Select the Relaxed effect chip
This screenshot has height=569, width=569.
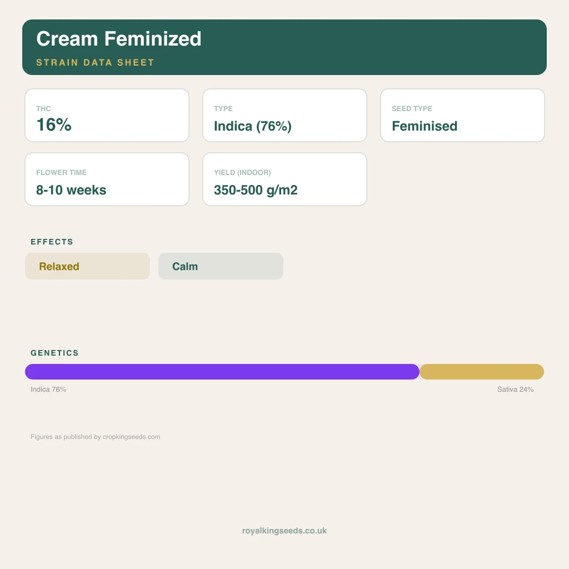(x=87, y=266)
